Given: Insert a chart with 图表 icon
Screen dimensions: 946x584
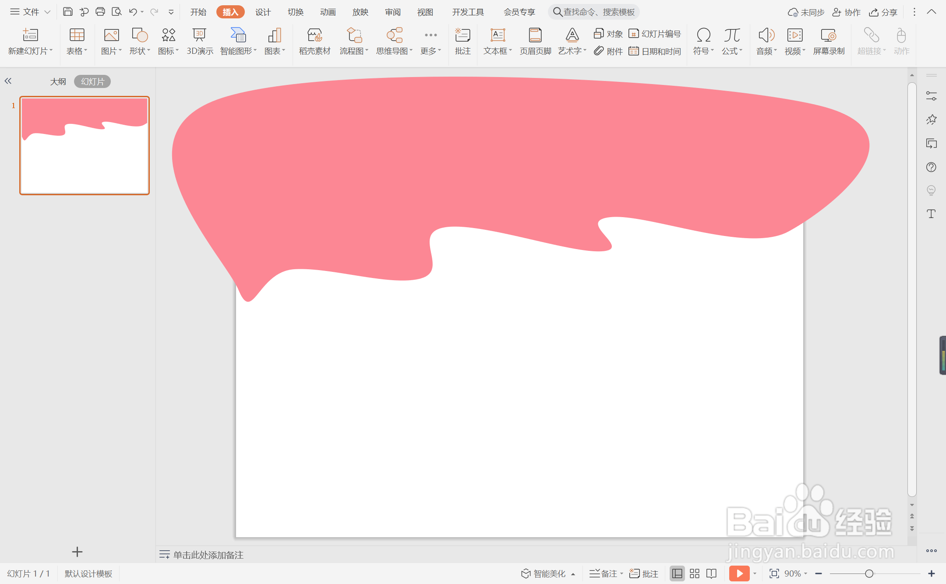Looking at the screenshot, I should [275, 35].
